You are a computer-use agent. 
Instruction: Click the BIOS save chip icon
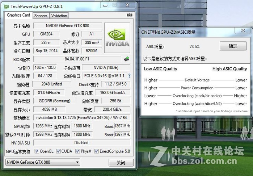click(127, 59)
